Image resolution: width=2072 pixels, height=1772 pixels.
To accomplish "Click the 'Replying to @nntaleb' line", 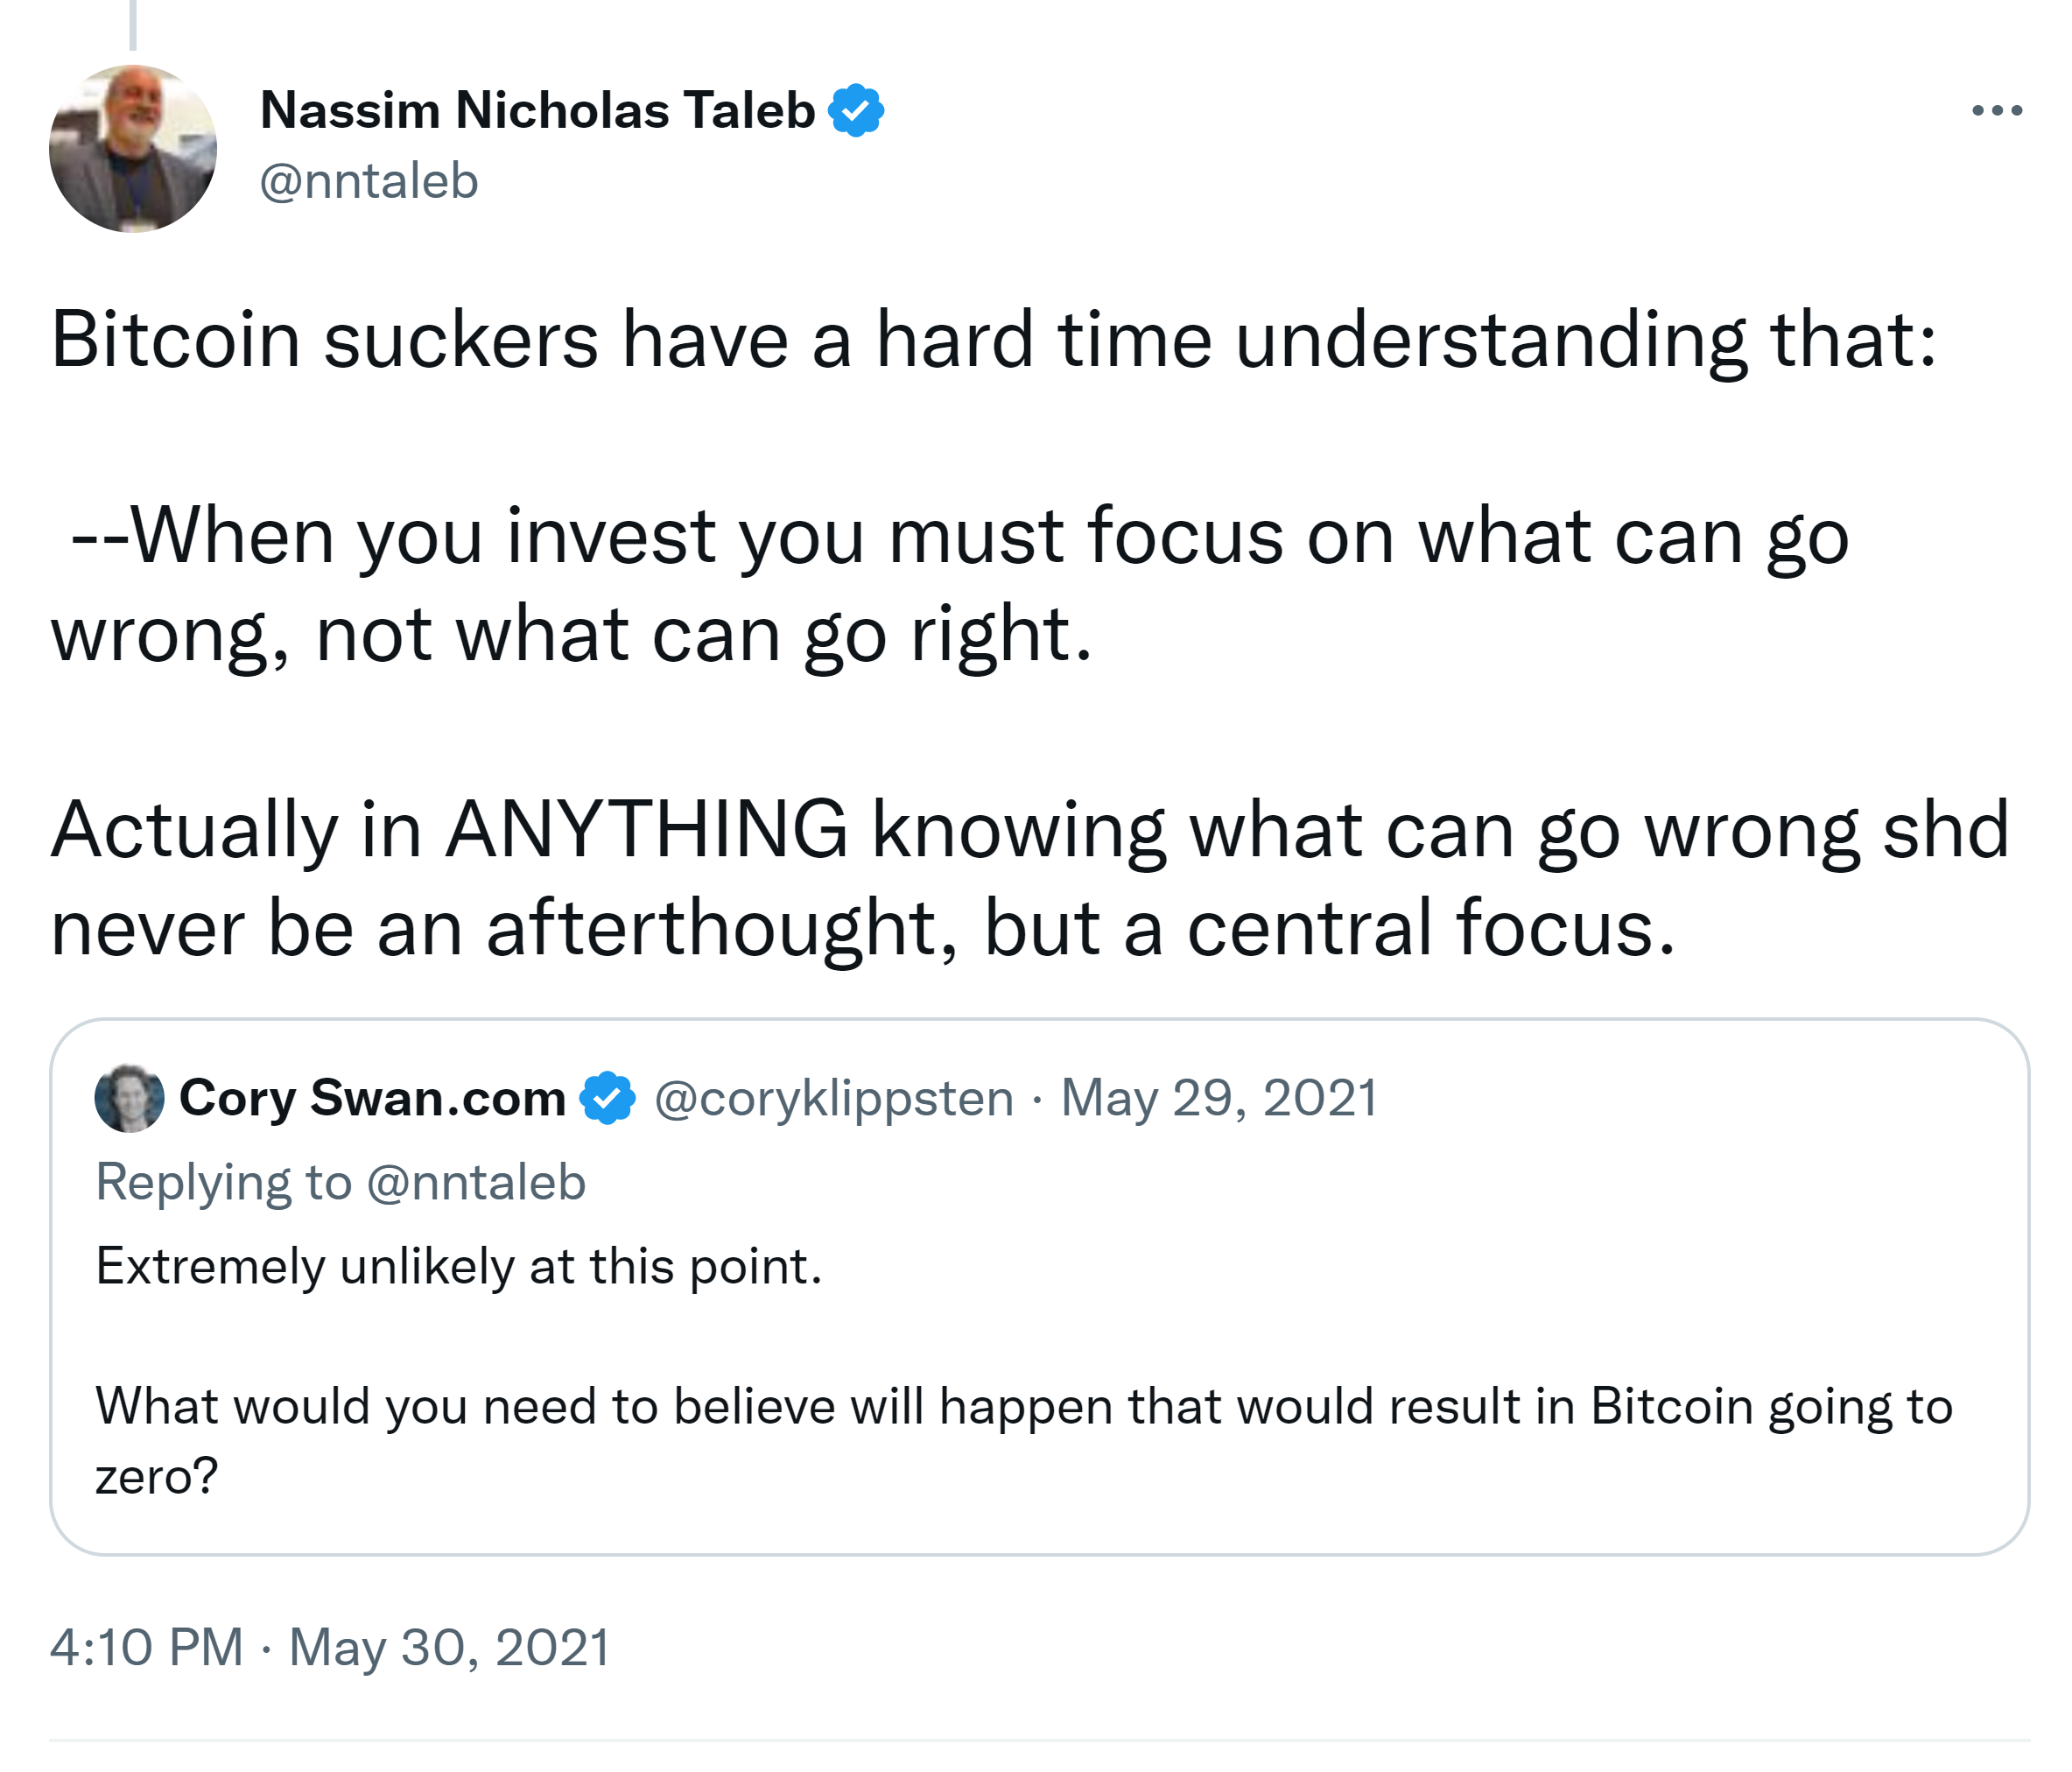I will click(340, 1182).
